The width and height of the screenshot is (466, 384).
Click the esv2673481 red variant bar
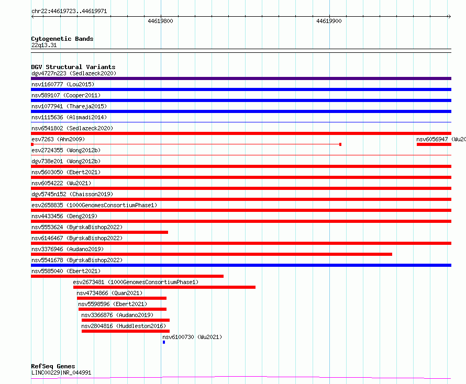pos(164,287)
